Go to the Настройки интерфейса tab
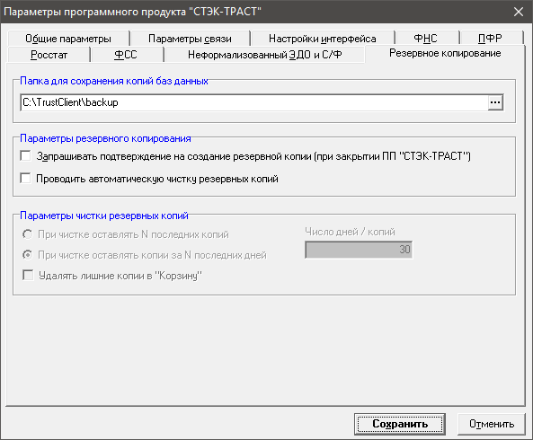This screenshot has width=533, height=440. (323, 39)
